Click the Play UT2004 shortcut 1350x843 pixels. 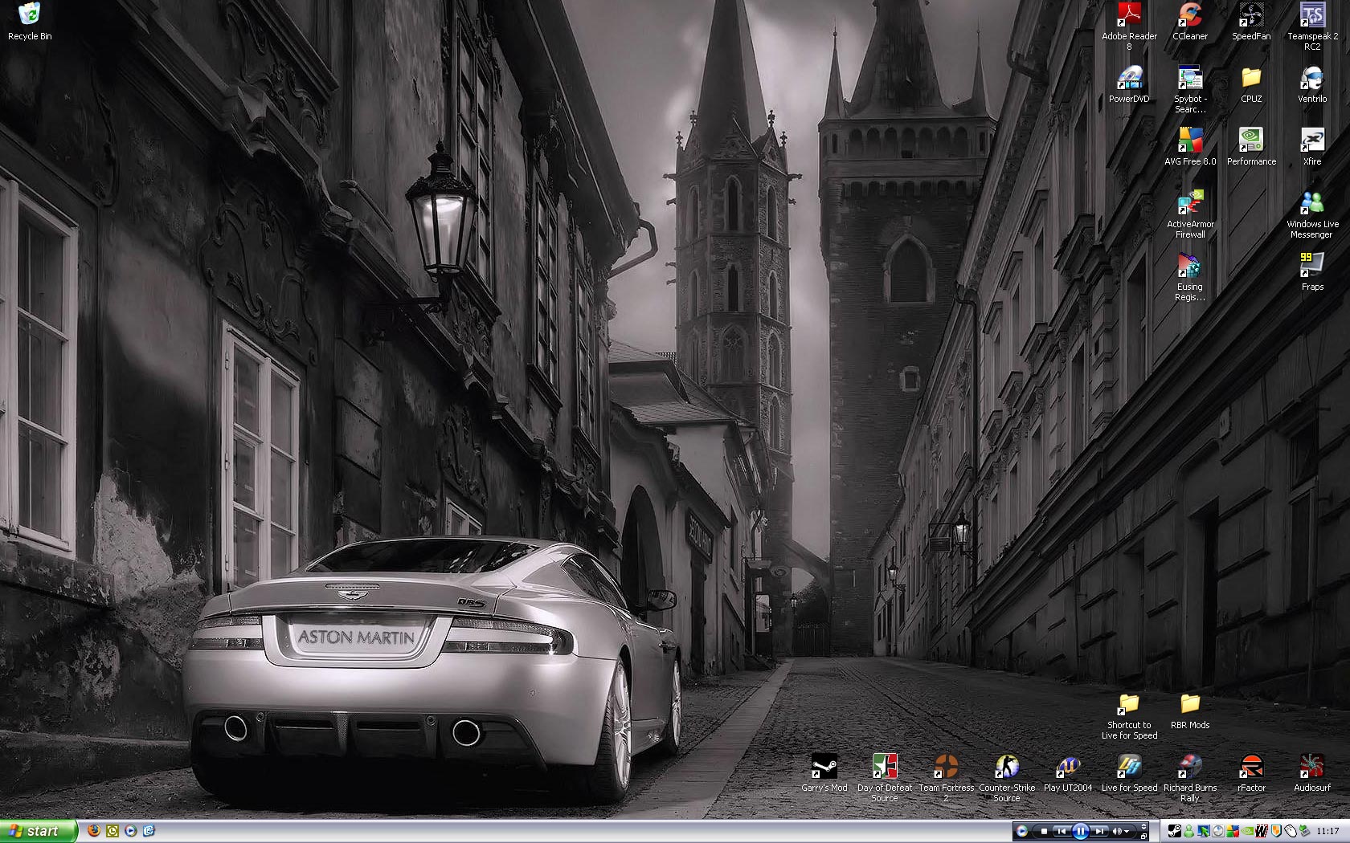[1068, 773]
